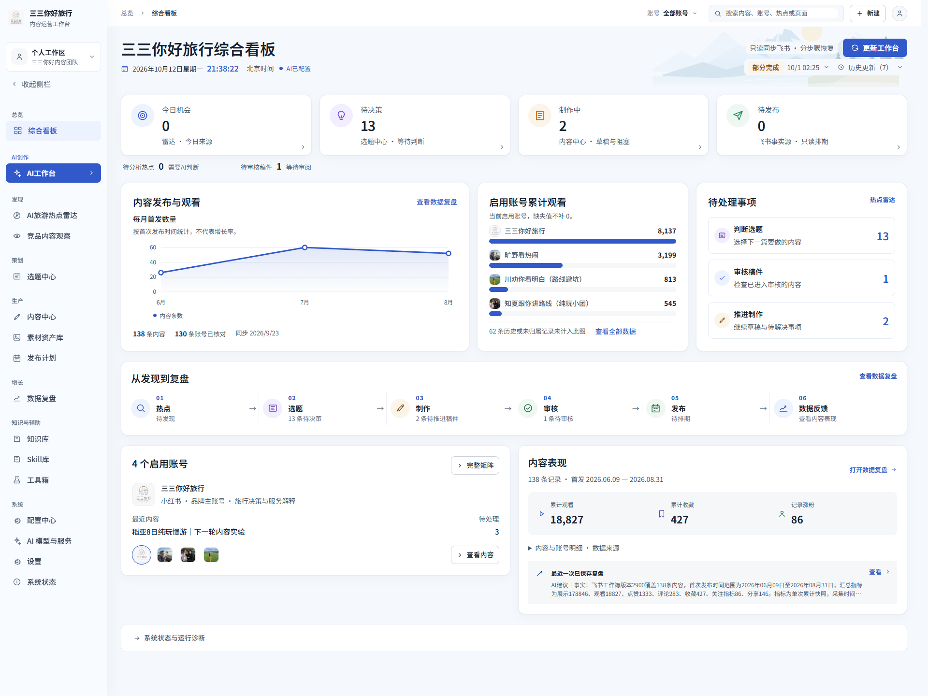Click the 审核稿件 check icon
Viewport: 928px width, 696px height.
pos(722,278)
